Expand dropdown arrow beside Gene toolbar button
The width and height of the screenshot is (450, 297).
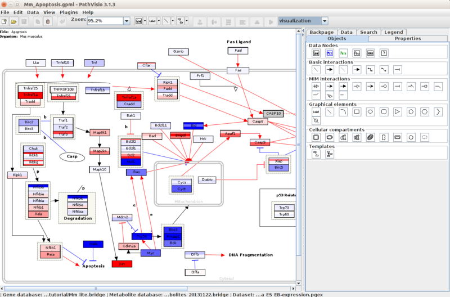pyautogui.click(x=145, y=21)
